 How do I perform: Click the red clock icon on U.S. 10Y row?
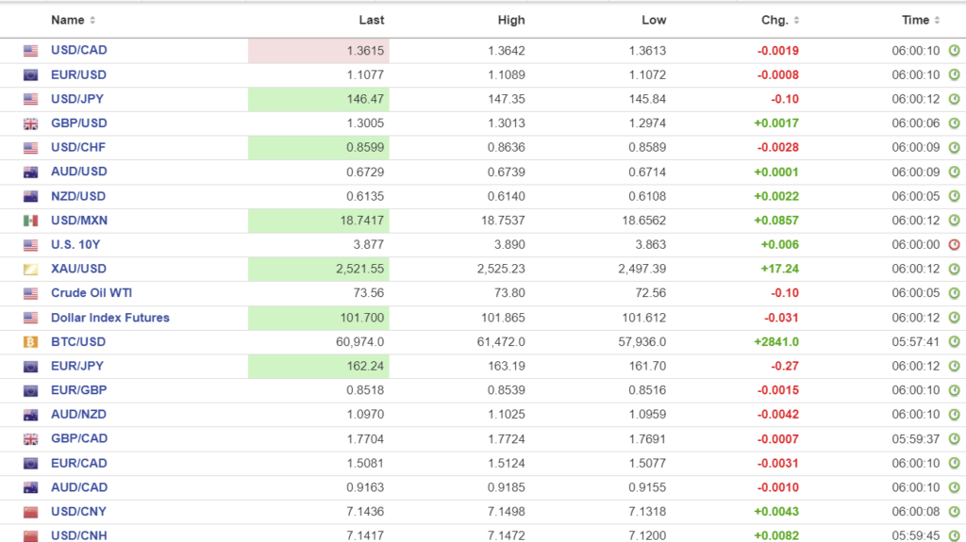tap(954, 245)
